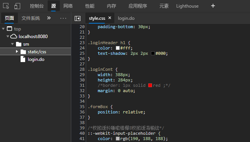Click line number 23 in the gutter
250x142 pixels.
(82, 43)
